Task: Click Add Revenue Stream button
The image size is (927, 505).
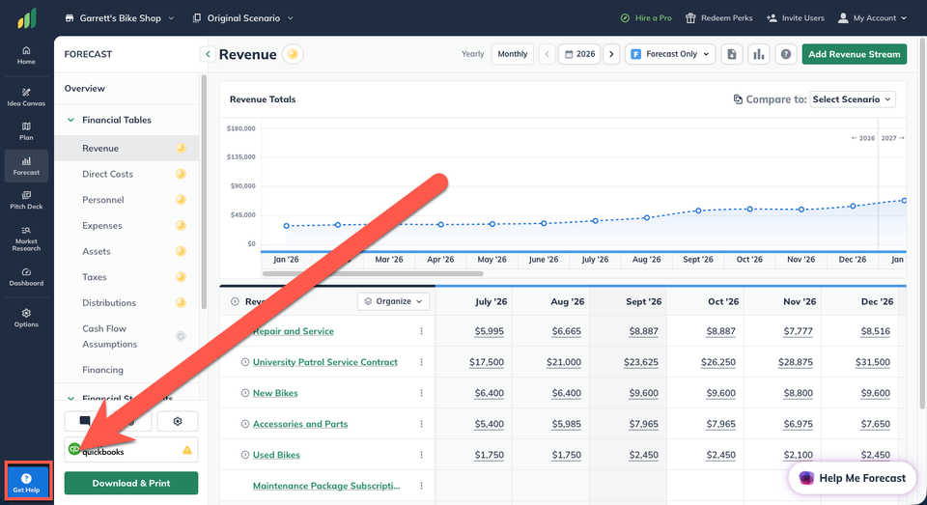Action: [x=855, y=54]
